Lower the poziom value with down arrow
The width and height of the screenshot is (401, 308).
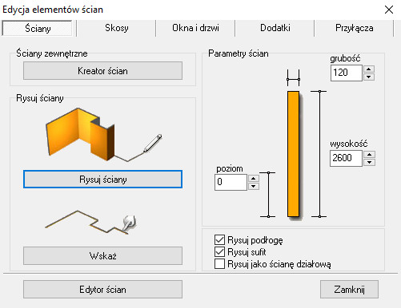[x=254, y=186]
